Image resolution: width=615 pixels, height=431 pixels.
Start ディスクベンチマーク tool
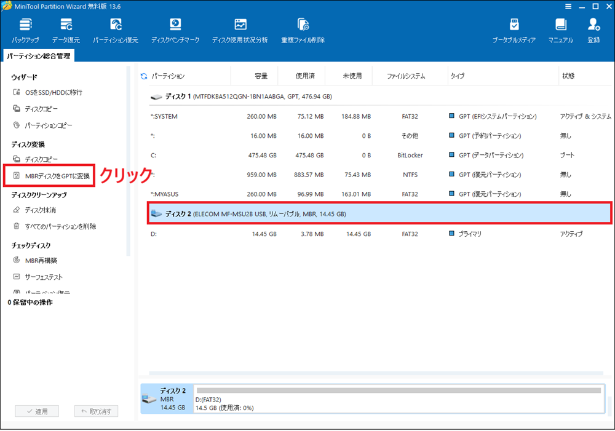click(175, 31)
